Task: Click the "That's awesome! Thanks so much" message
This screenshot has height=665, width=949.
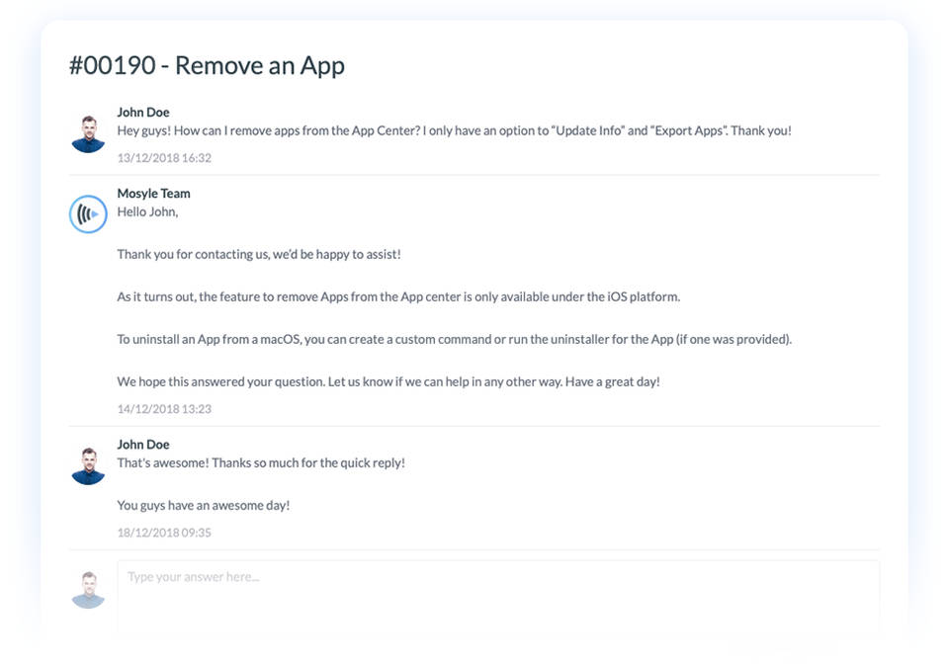Action: (261, 462)
